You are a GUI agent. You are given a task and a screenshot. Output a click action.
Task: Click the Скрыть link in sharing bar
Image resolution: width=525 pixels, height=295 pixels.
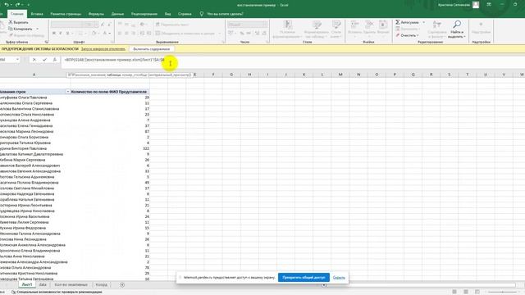point(339,277)
